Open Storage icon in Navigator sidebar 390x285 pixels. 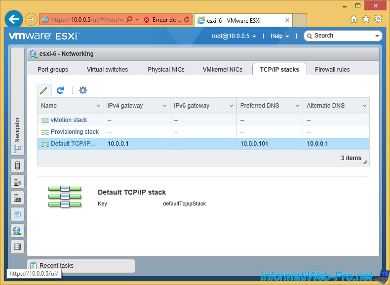click(x=17, y=246)
